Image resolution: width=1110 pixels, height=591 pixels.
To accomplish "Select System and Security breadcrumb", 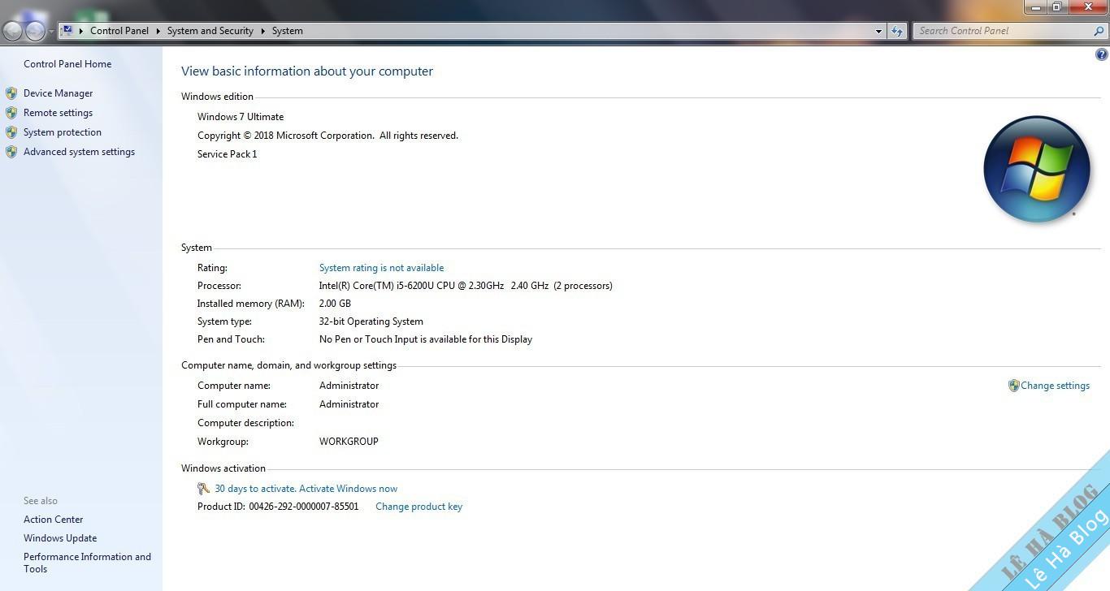I will point(210,31).
